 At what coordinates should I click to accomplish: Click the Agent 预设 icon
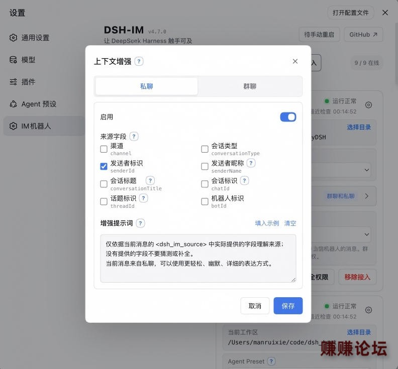click(x=13, y=104)
